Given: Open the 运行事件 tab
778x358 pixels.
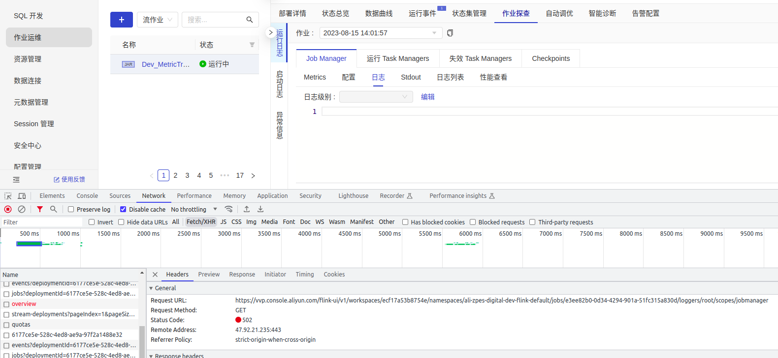Looking at the screenshot, I should (422, 13).
